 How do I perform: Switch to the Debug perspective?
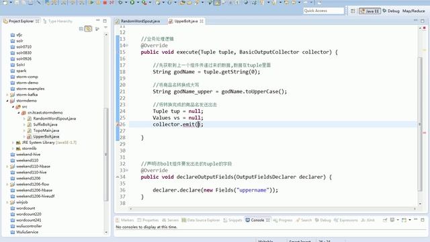(x=391, y=11)
